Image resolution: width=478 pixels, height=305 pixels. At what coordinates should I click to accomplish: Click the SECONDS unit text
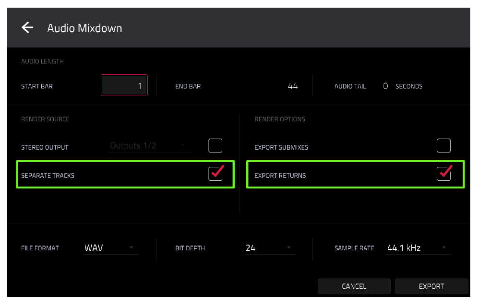pos(409,86)
